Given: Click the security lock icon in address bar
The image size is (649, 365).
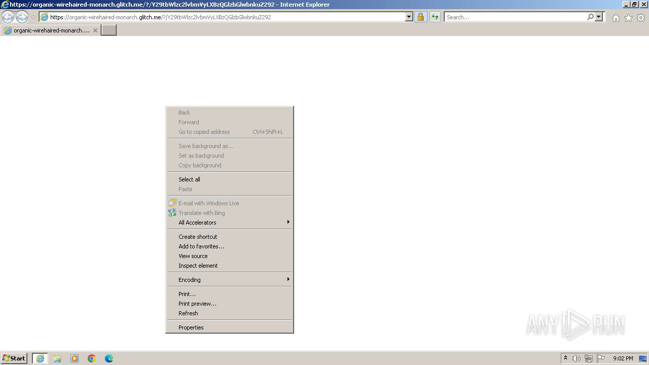Looking at the screenshot, I should (x=420, y=17).
